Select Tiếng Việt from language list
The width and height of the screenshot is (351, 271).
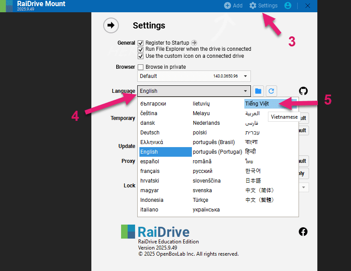[257, 104]
